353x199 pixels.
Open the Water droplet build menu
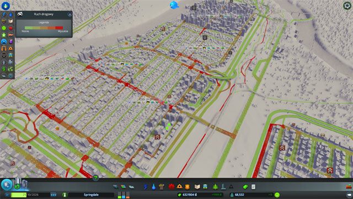(153, 187)
